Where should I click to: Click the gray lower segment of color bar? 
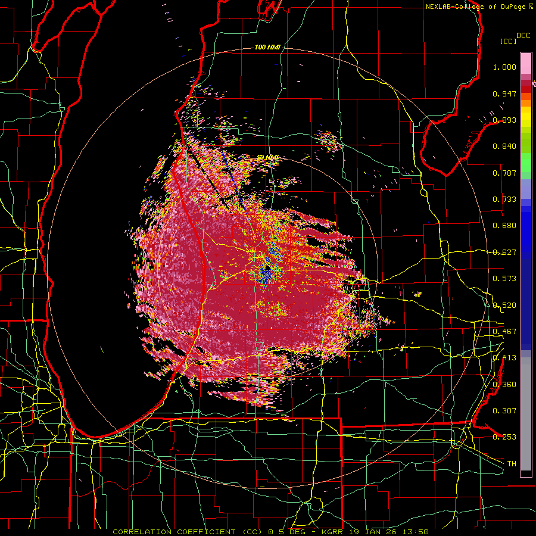click(526, 414)
